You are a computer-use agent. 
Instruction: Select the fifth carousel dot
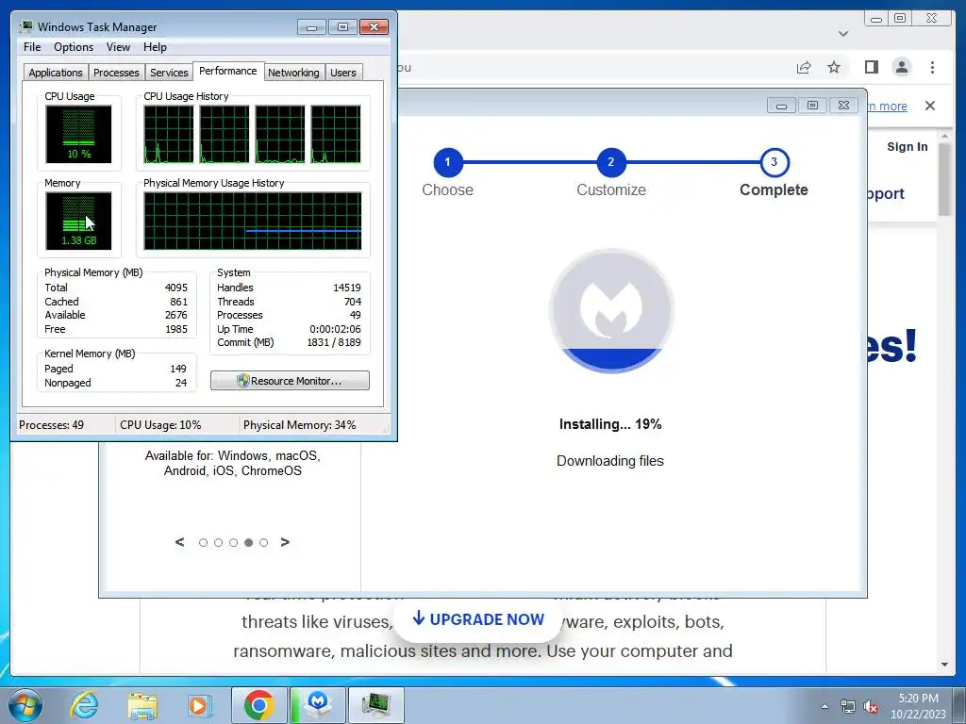pyautogui.click(x=264, y=542)
